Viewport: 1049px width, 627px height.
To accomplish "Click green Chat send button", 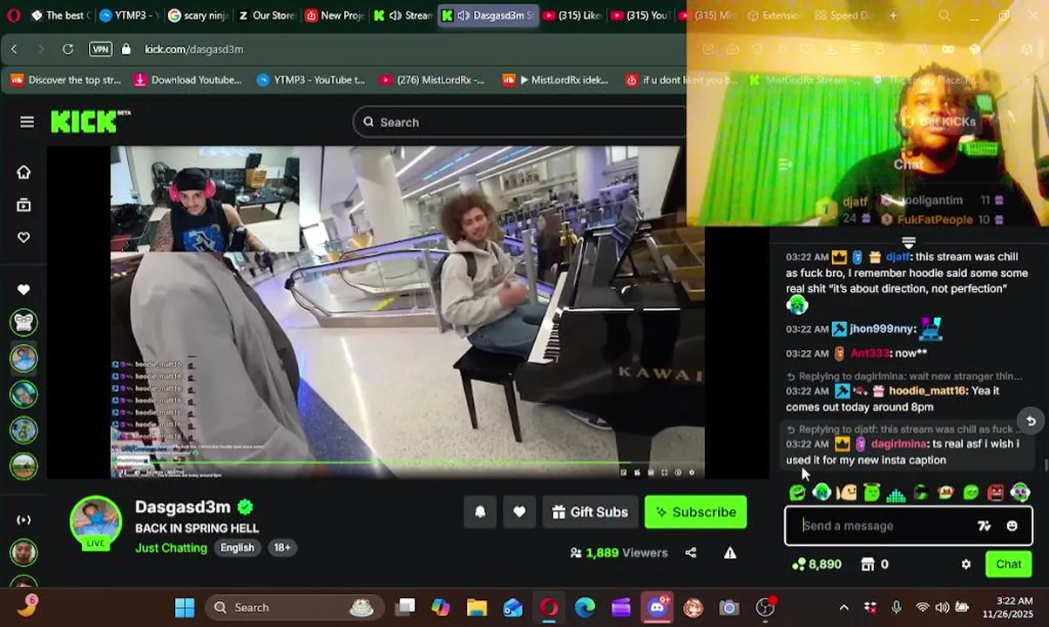I will tap(1008, 564).
